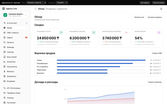Click the Переговоры funnel progress bar

pos(101,70)
